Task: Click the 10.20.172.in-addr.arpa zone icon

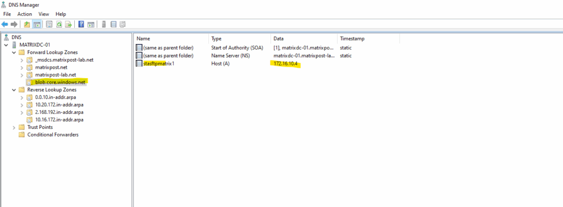Action: [x=30, y=105]
